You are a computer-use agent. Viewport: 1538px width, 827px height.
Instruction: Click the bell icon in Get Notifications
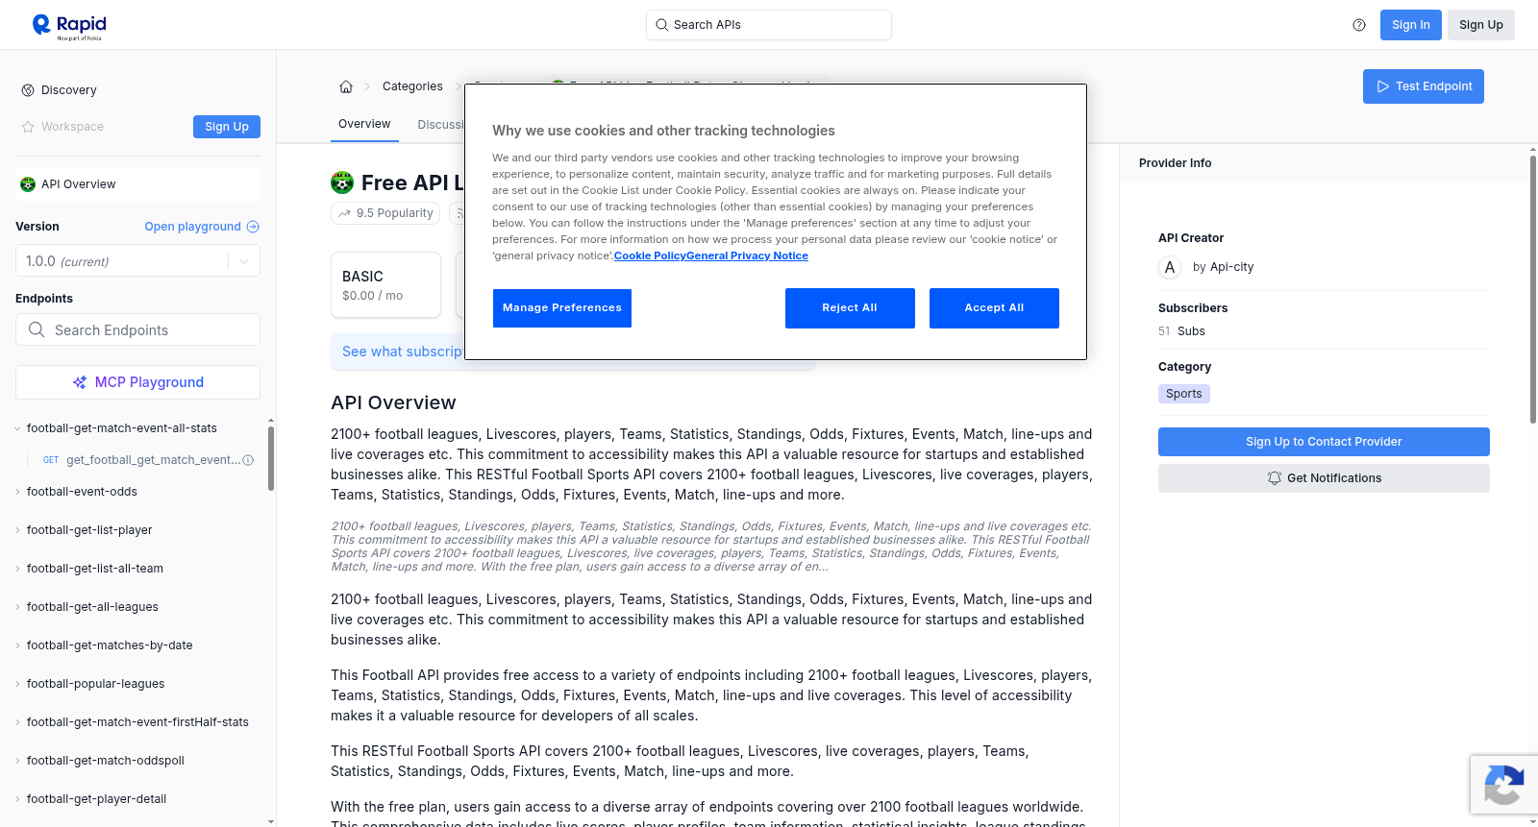(1275, 478)
